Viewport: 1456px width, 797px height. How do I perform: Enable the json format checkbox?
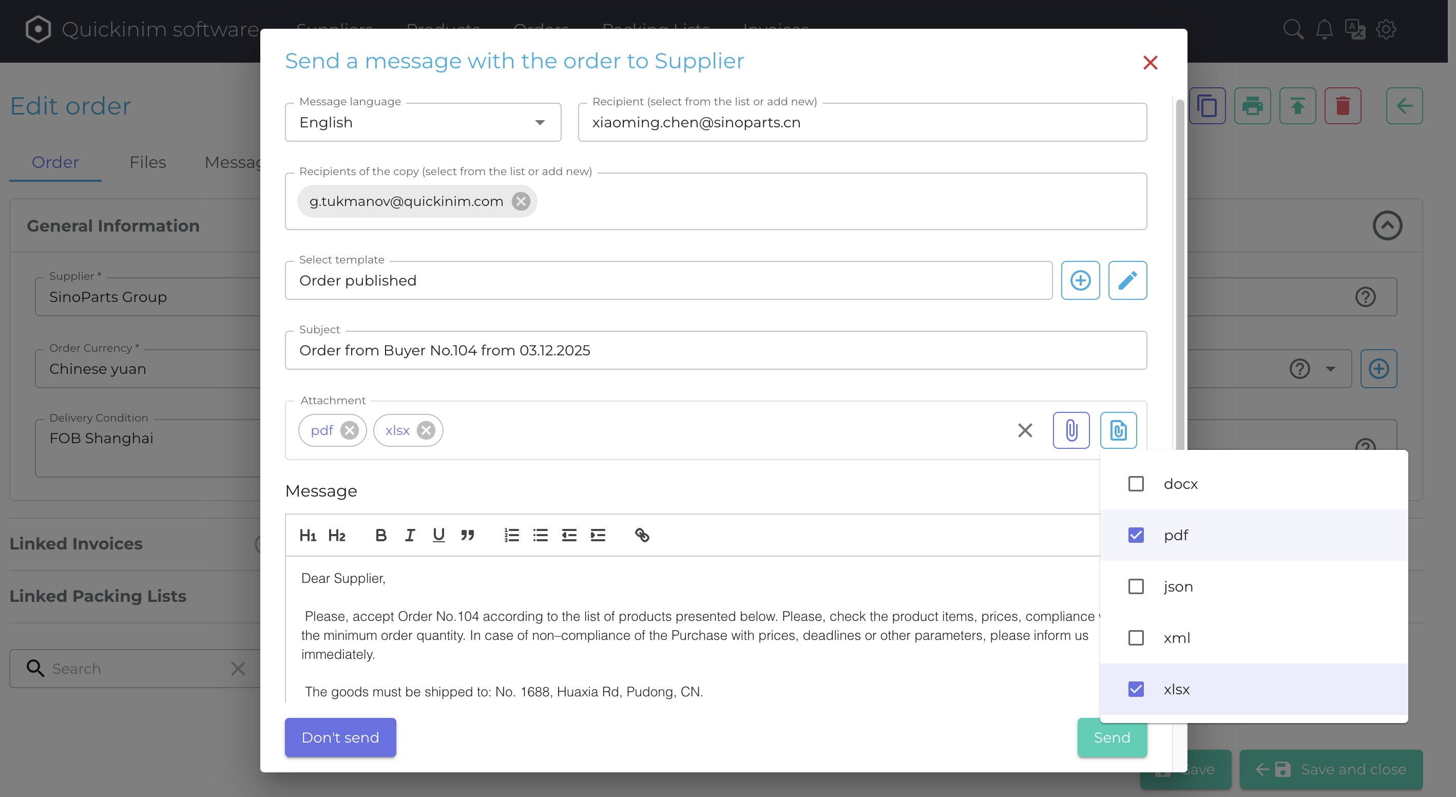[x=1136, y=586]
